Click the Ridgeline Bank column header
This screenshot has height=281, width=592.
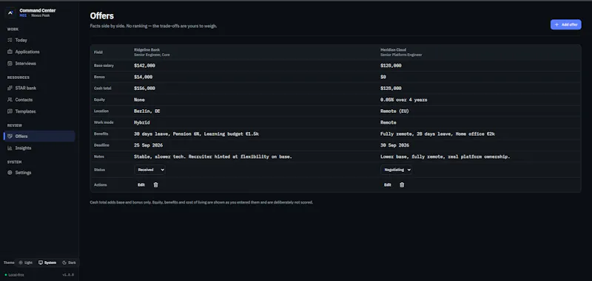pos(152,52)
